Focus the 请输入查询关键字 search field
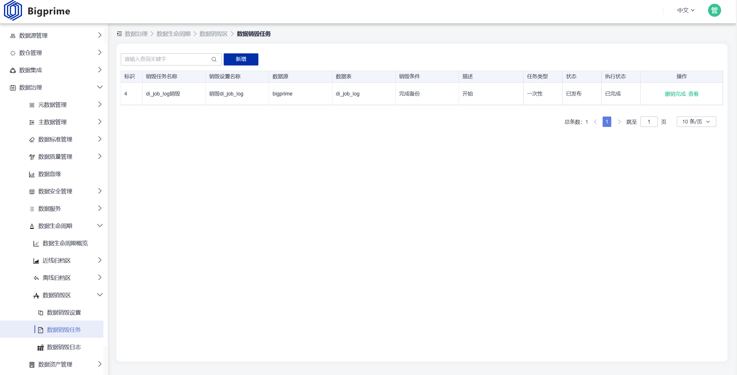Viewport: 737px width, 375px height. pos(171,59)
